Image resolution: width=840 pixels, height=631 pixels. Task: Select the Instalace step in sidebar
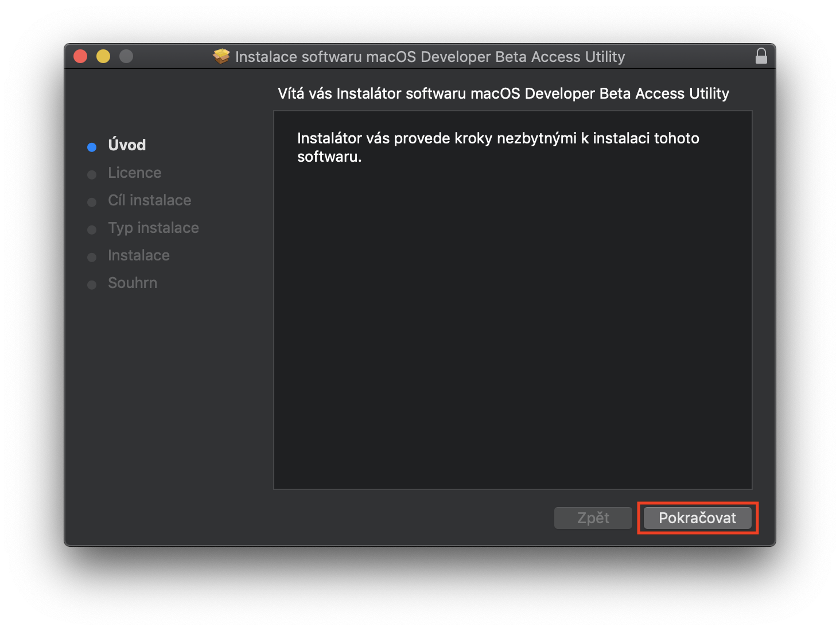pyautogui.click(x=139, y=255)
